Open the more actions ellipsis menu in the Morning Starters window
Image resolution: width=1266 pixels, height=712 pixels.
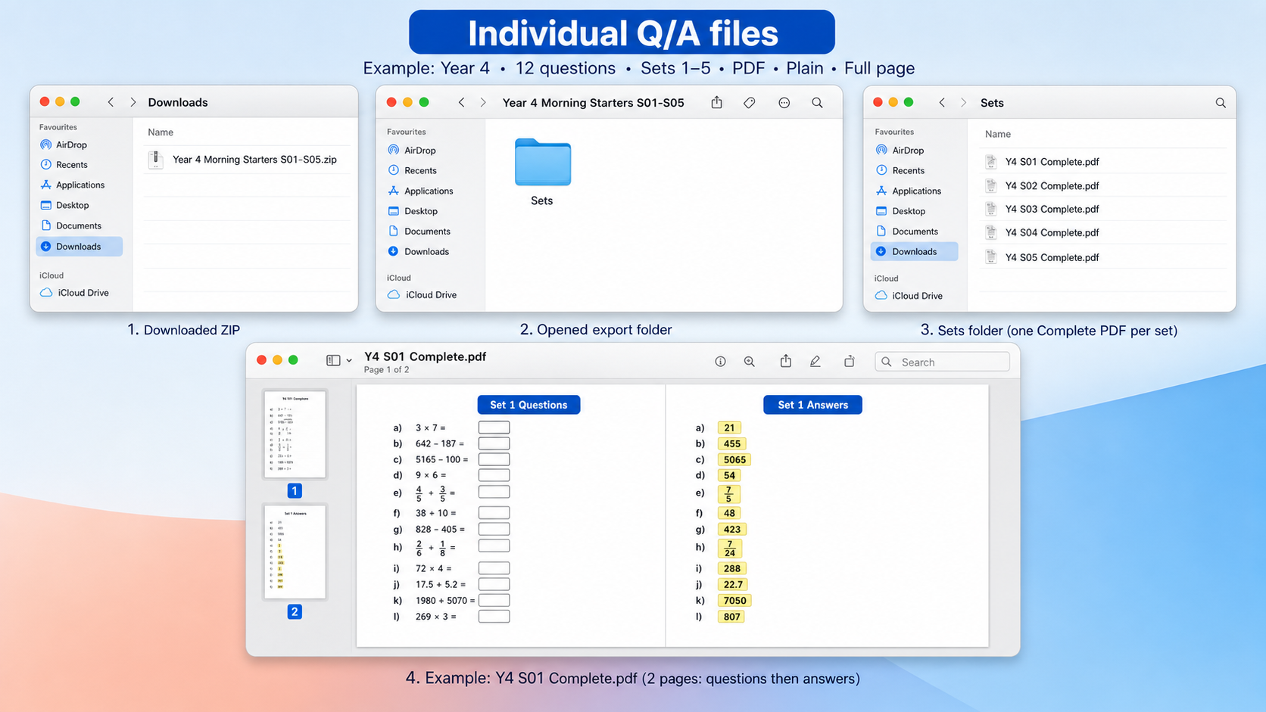(x=784, y=103)
